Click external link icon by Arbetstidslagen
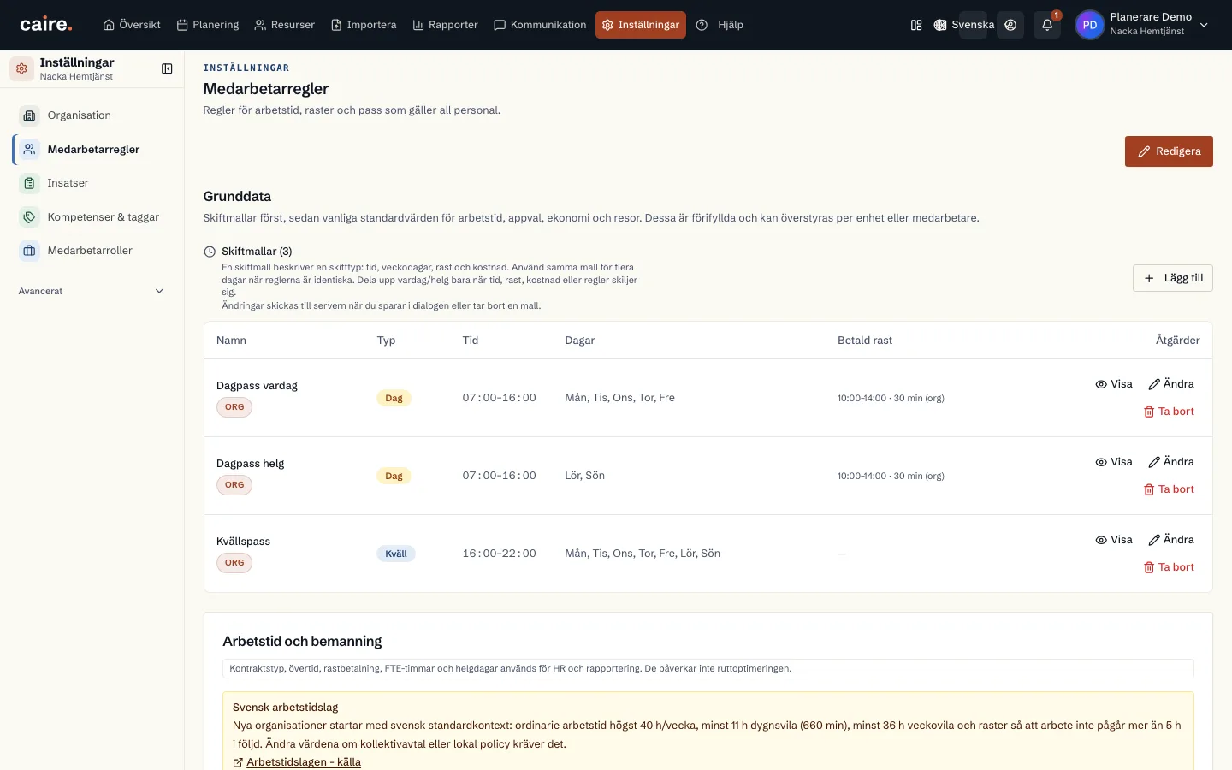 pos(238,762)
